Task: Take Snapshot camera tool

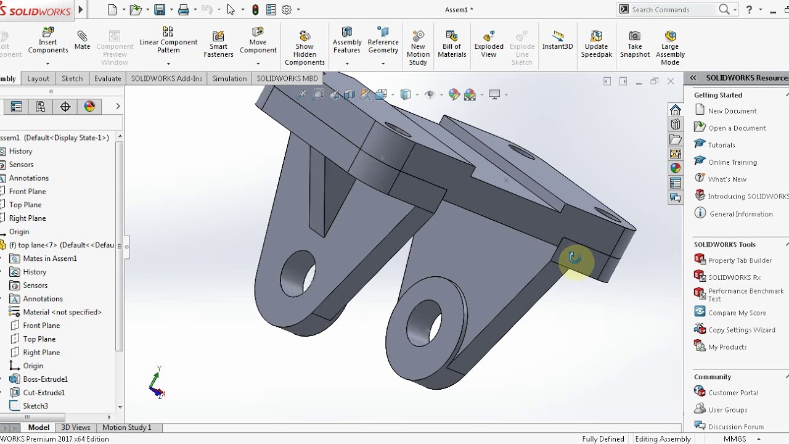Action: coord(635,44)
